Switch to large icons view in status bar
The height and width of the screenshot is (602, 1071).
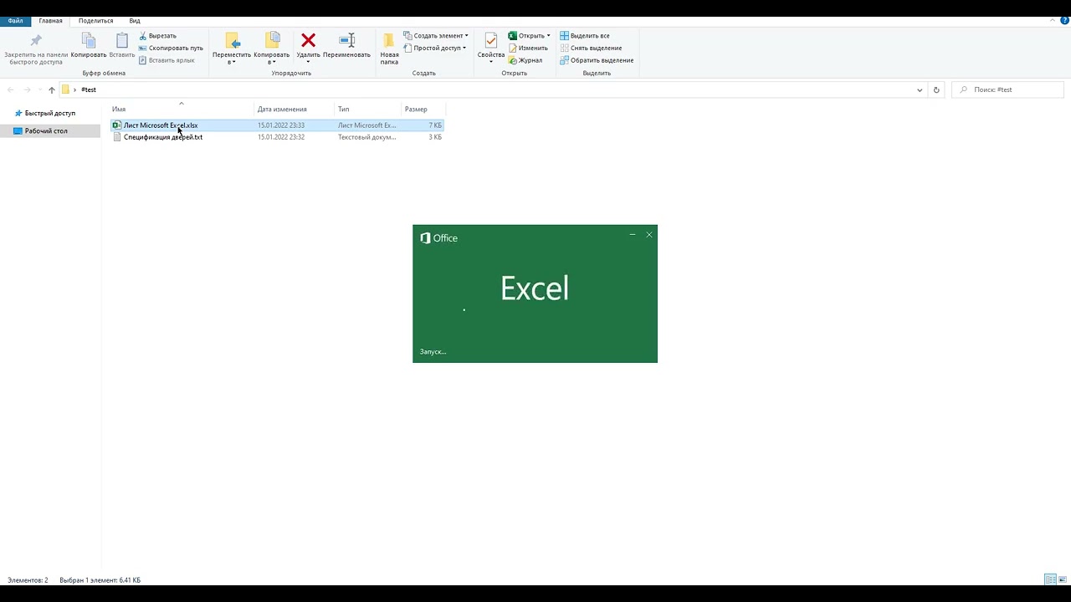[x=1063, y=579]
